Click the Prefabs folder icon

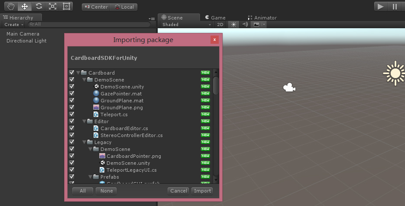click(x=96, y=177)
